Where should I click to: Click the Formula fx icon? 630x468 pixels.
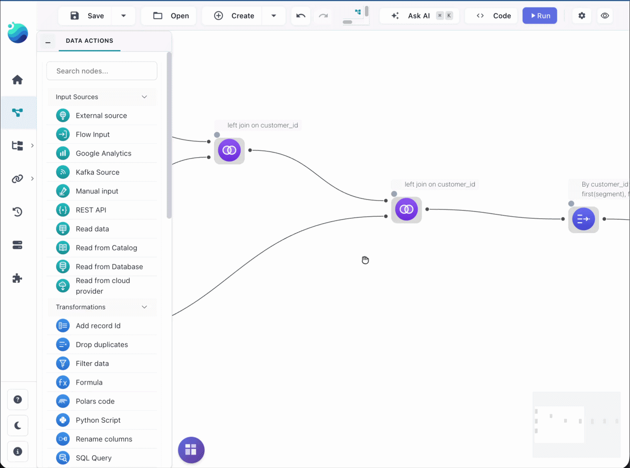63,382
